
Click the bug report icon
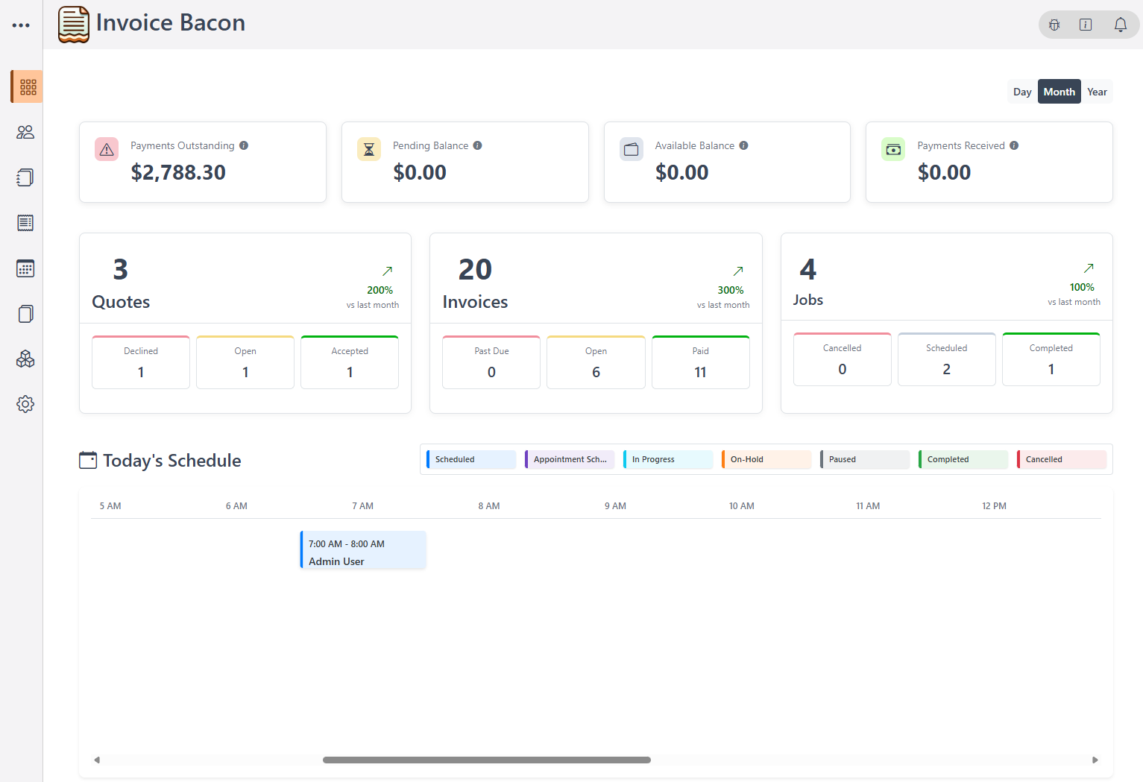tap(1054, 25)
